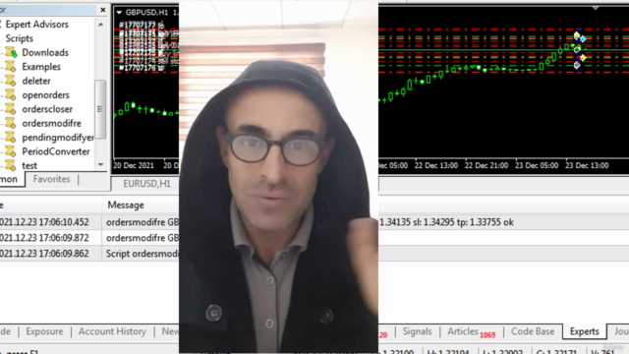Select the Scripts tree node
Screen dimensions: 629x354
(20, 38)
